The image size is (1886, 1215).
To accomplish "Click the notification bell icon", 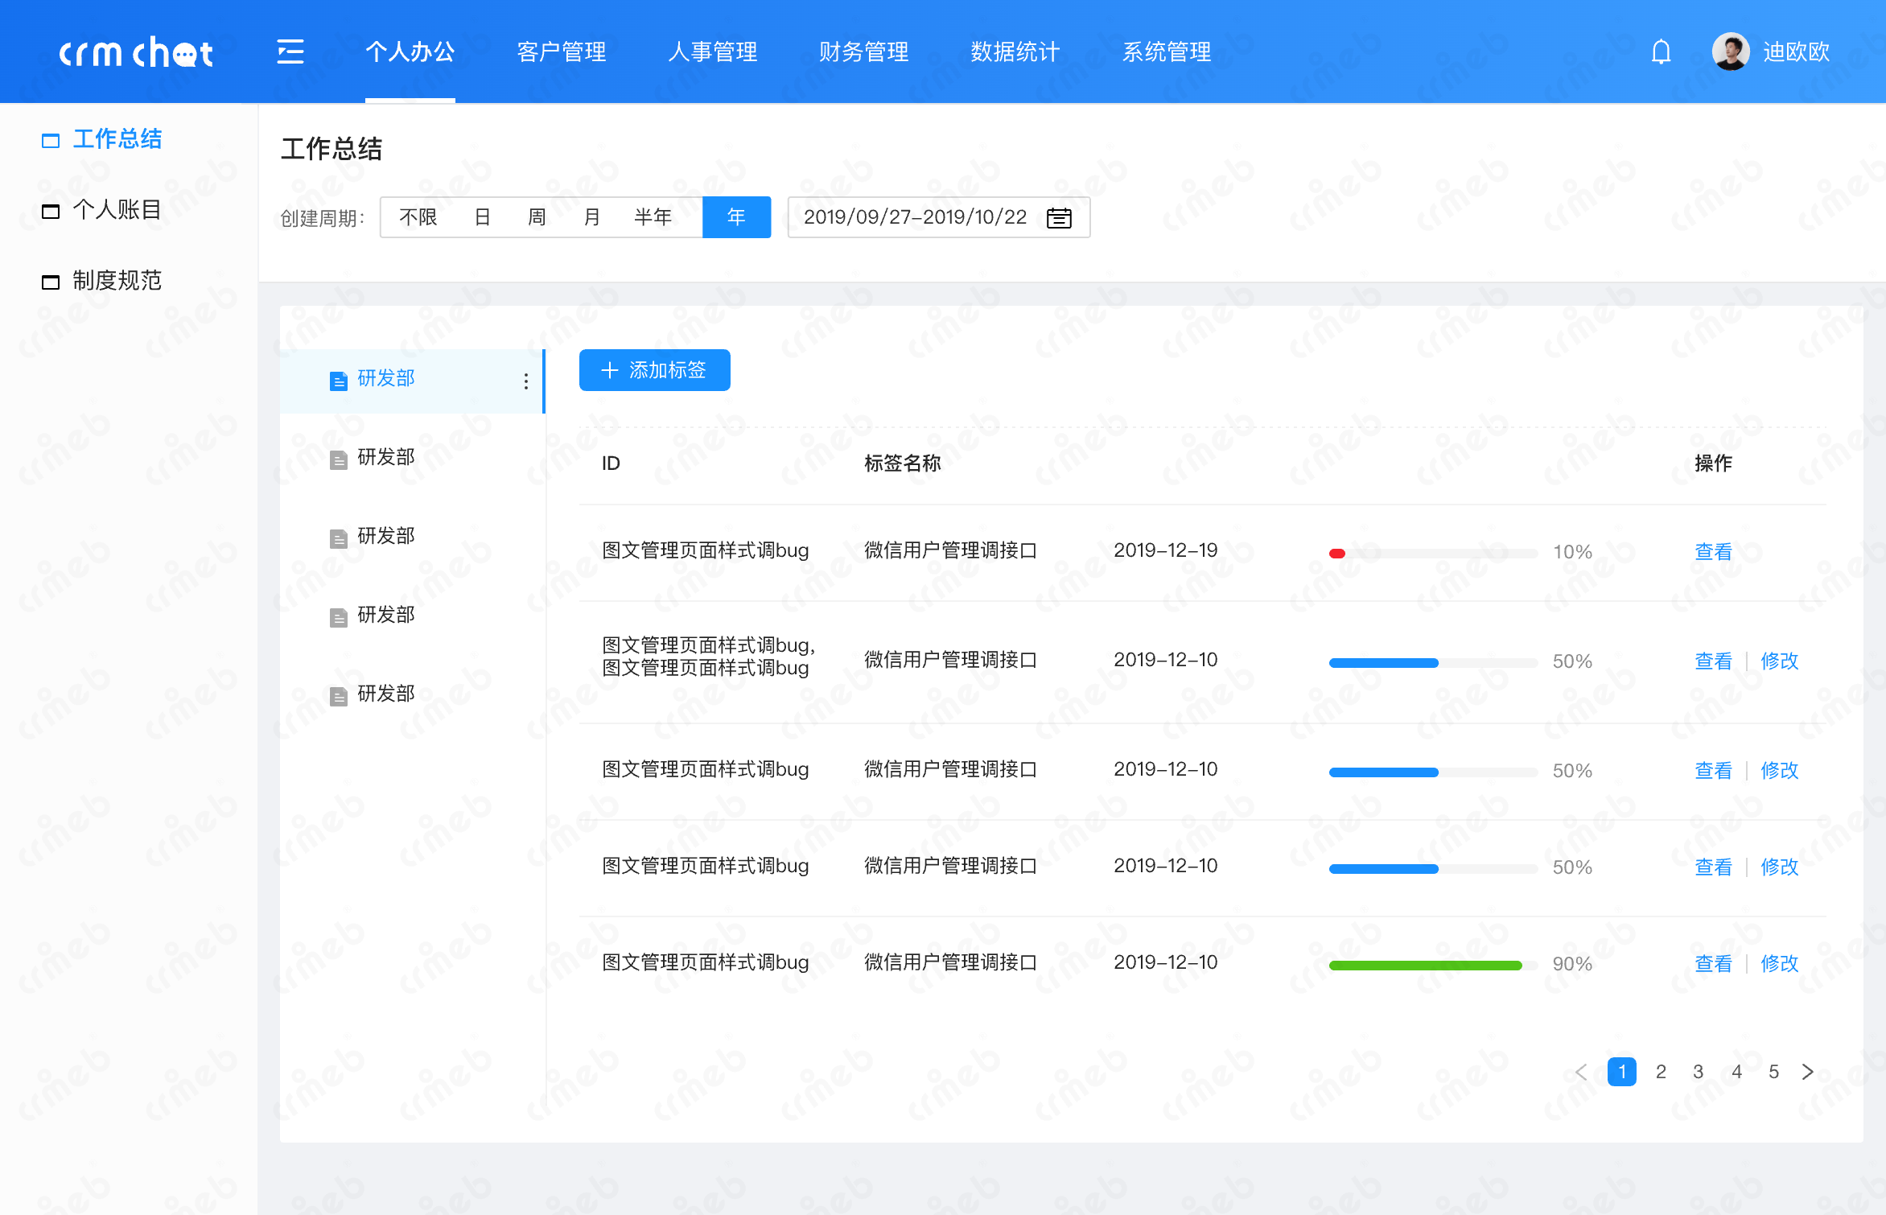I will pyautogui.click(x=1661, y=52).
